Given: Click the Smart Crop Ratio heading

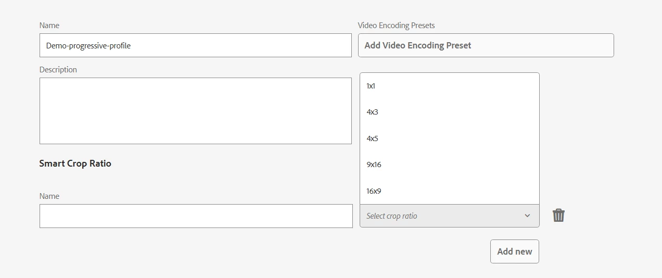Looking at the screenshot, I should [75, 163].
